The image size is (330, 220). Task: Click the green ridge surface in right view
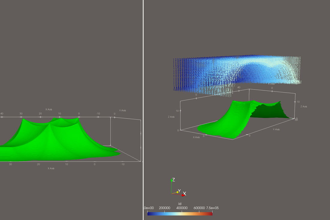click(227, 122)
